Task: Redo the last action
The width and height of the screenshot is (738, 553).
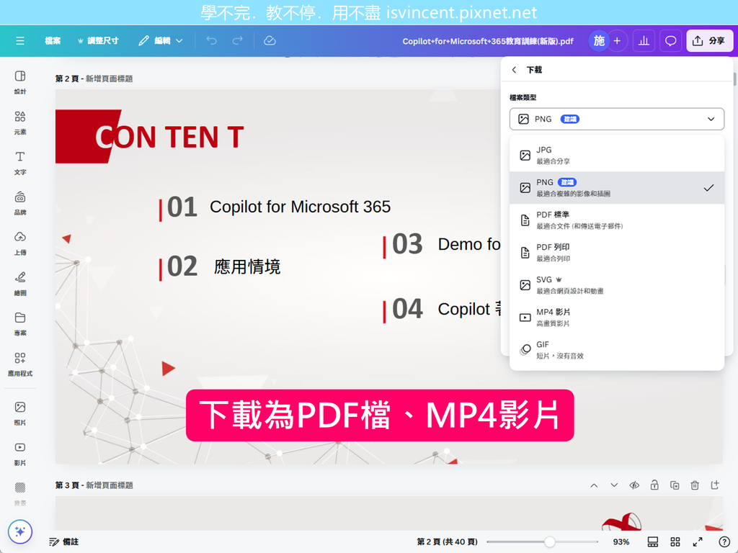Action: (238, 41)
